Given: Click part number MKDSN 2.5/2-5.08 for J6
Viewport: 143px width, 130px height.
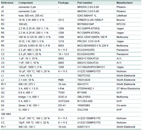Looking at the screenshot, I should click(x=88, y=7).
